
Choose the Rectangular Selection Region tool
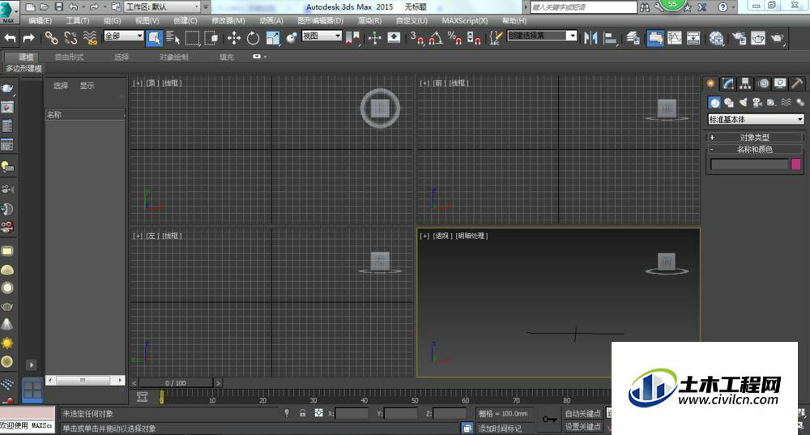click(192, 38)
